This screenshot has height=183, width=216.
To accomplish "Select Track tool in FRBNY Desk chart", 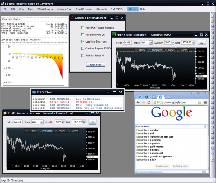I will (140, 50).
